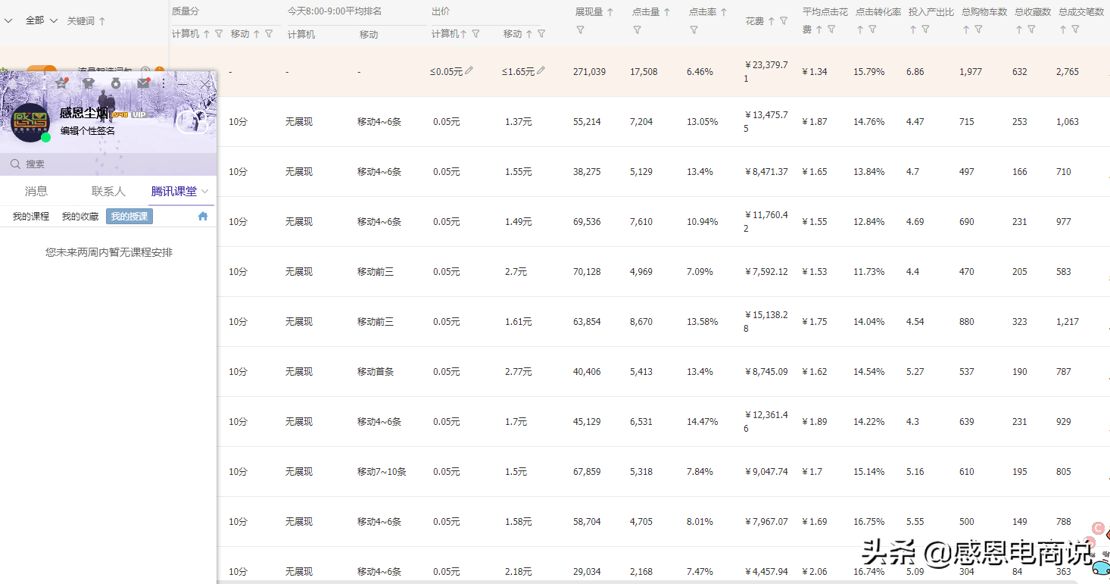Image resolution: width=1110 pixels, height=584 pixels.
Task: Click the favorites star icon in QQ banner
Action: coord(60,83)
